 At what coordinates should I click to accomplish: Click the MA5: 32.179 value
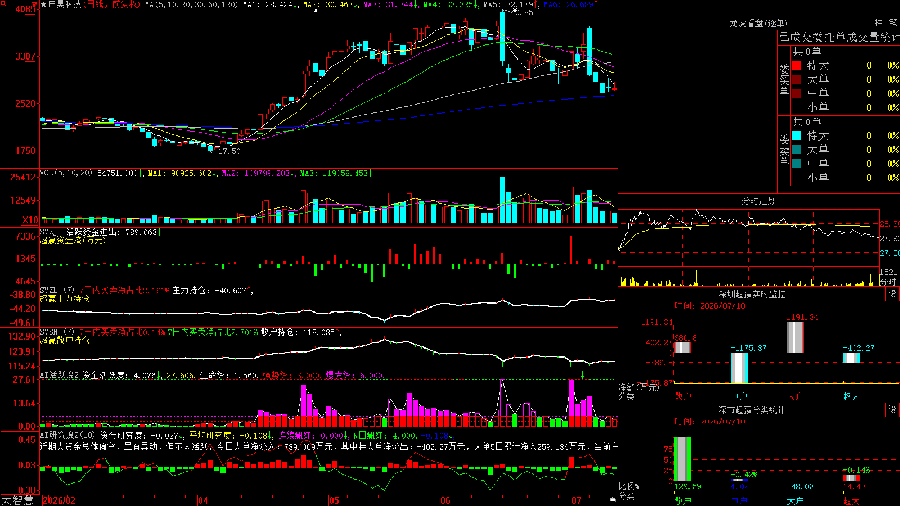[x=511, y=4]
